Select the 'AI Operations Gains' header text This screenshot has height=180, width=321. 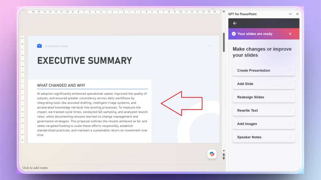(x=56, y=46)
